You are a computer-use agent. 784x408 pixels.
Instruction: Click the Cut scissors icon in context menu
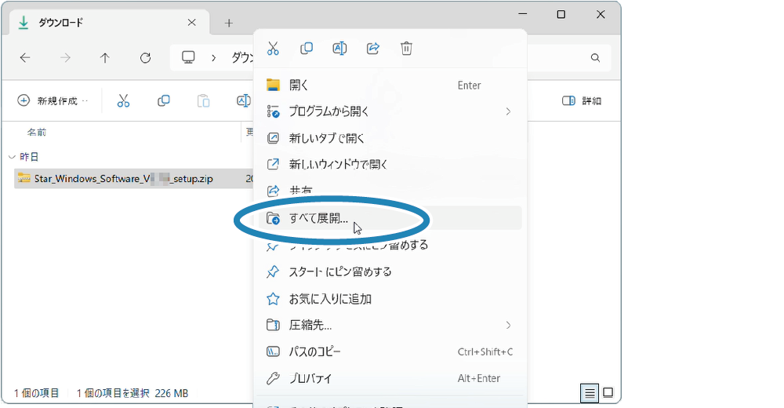click(273, 49)
